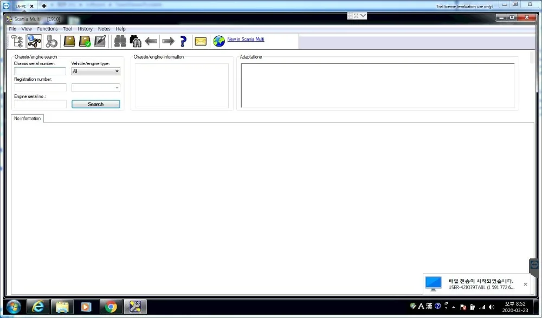Click the yellow envelope mail icon

[x=201, y=42]
